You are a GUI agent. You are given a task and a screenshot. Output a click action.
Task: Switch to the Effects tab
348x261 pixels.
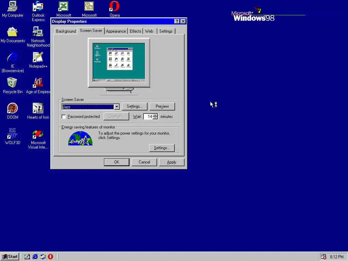coord(135,31)
